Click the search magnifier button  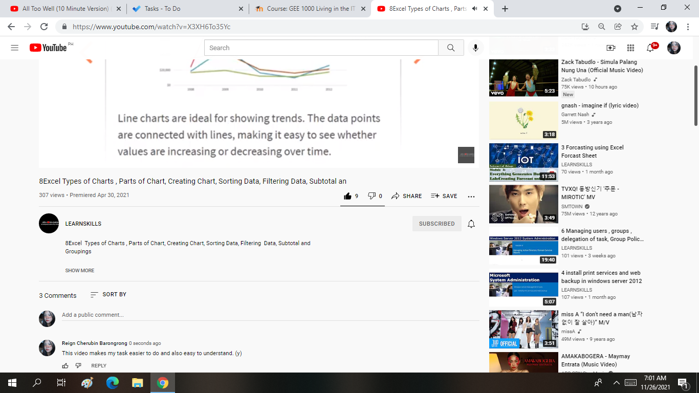click(451, 48)
